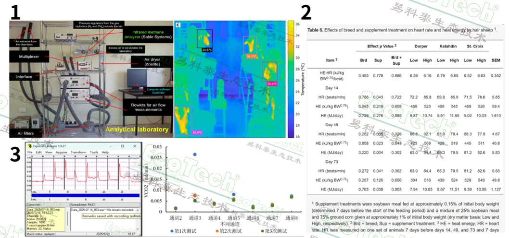Click the 'Samples: 1800' line

tap(36, 223)
